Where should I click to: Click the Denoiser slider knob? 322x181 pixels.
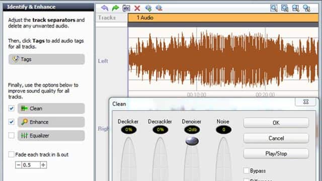192,141
